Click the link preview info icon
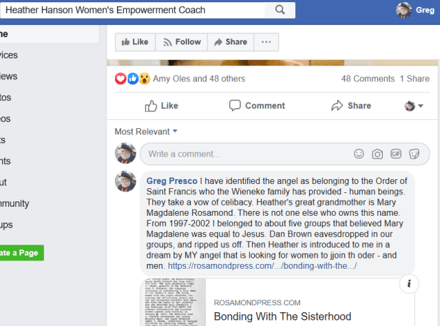The height and width of the screenshot is (326, 440). [409, 283]
